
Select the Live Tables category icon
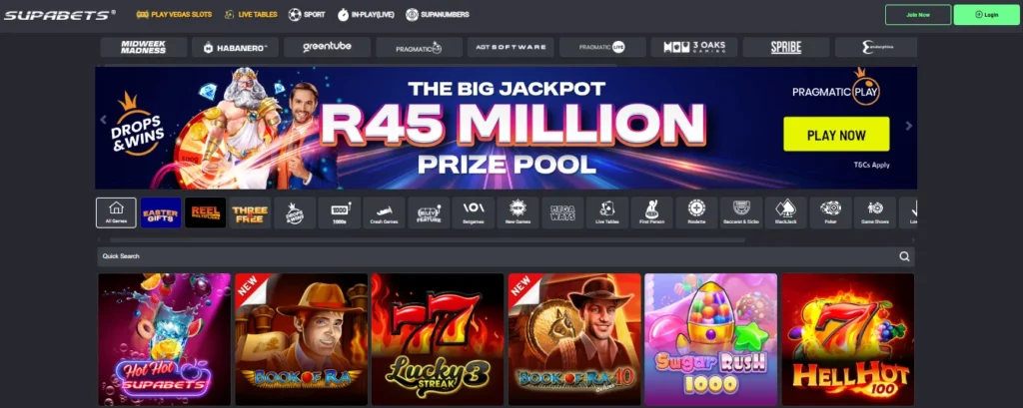[607, 212]
